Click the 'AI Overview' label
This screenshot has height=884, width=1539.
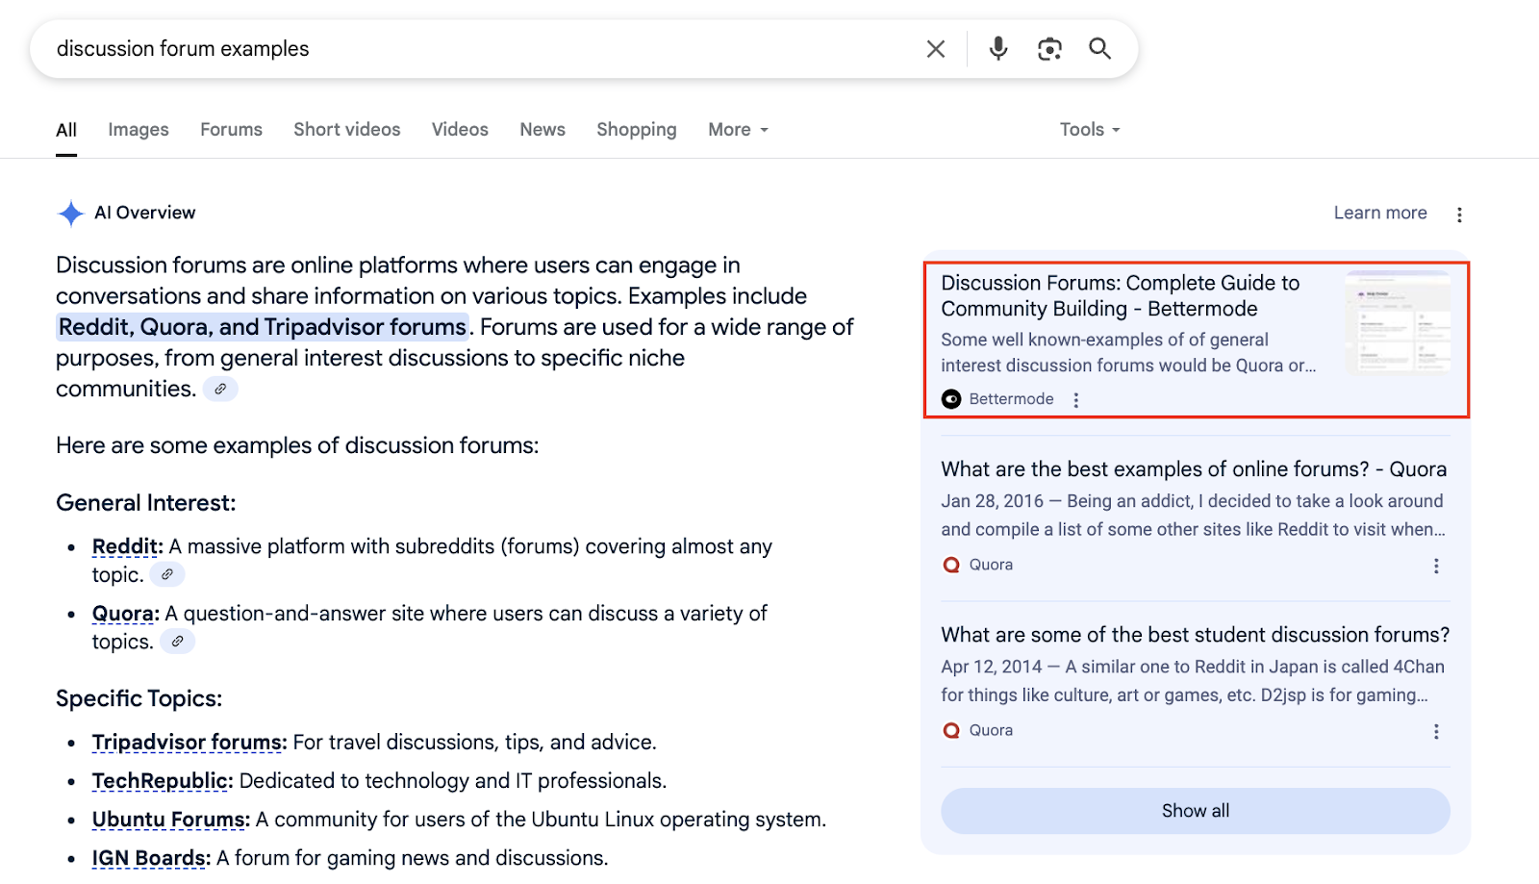tap(145, 213)
